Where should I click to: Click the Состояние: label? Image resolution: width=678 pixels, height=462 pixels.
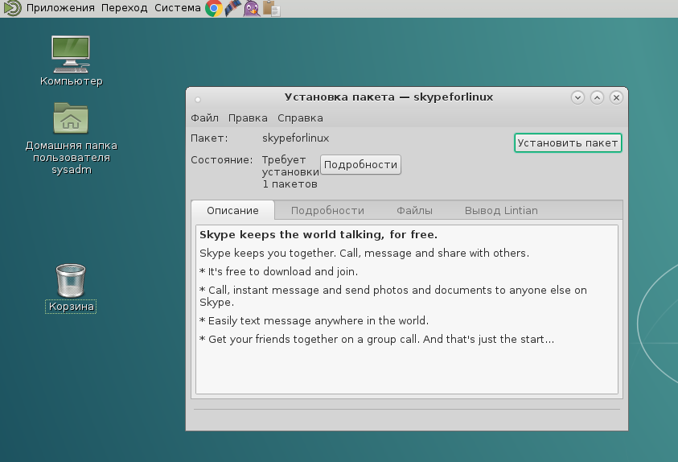pos(222,160)
